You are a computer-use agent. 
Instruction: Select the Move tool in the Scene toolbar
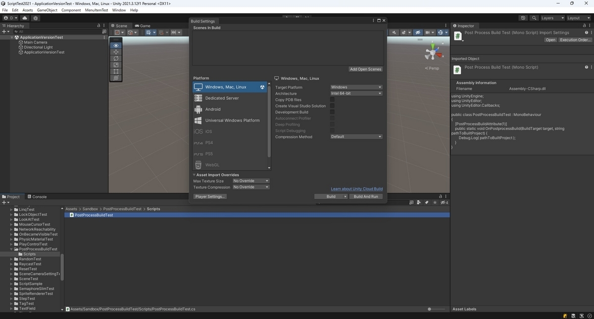point(116,52)
